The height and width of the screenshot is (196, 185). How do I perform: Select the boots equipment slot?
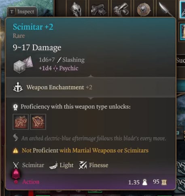[121, 9]
